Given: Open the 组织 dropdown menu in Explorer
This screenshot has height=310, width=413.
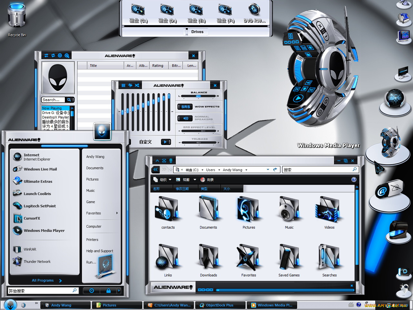Looking at the screenshot, I should (x=162, y=180).
